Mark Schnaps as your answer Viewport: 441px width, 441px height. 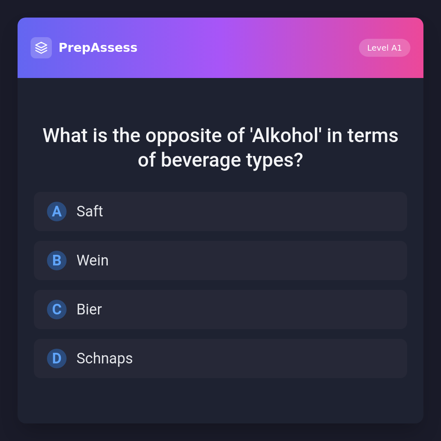click(x=220, y=359)
